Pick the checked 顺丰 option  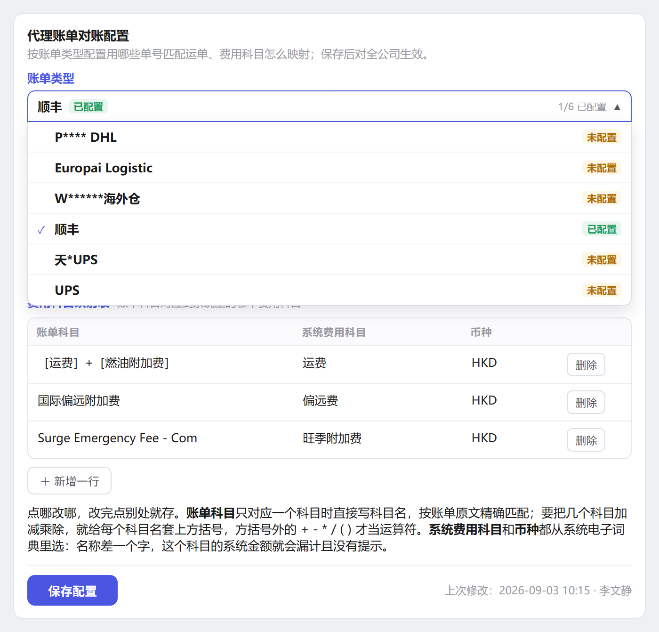pos(329,229)
